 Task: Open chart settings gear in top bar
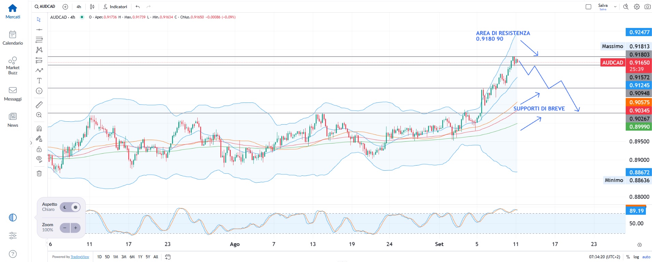point(637,6)
